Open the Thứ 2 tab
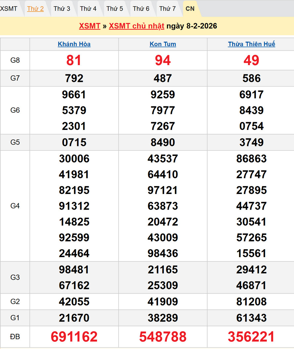This screenshot has height=349, width=294. click(x=35, y=9)
